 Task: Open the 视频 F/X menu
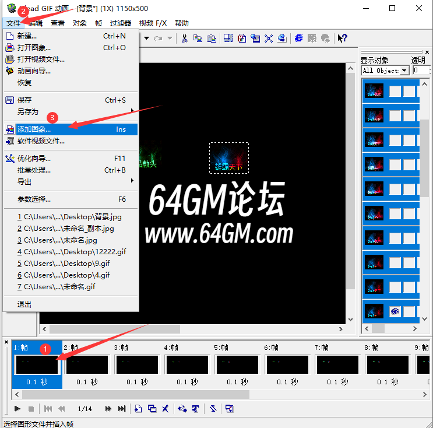(x=153, y=23)
